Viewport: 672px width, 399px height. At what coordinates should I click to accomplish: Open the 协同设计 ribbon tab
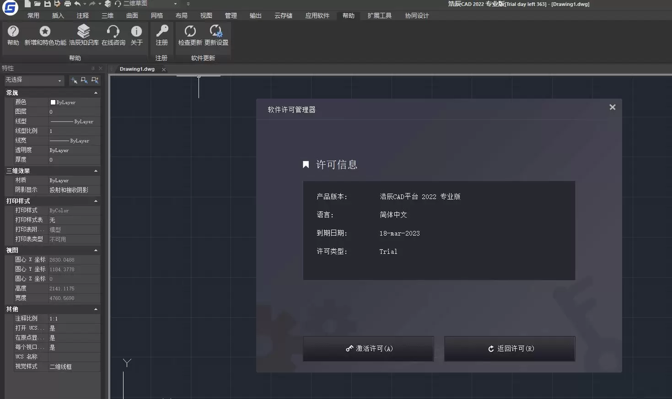click(417, 16)
